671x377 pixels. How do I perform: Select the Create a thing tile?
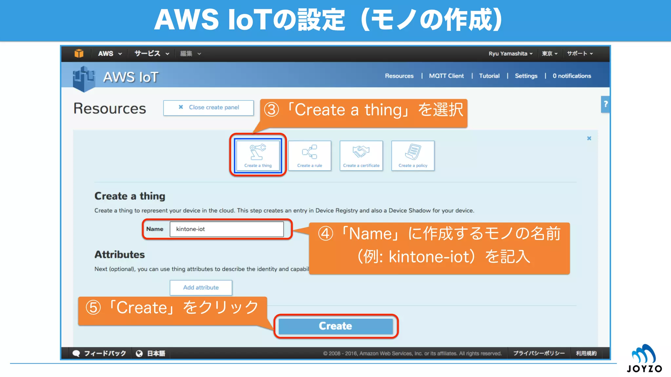tap(258, 155)
